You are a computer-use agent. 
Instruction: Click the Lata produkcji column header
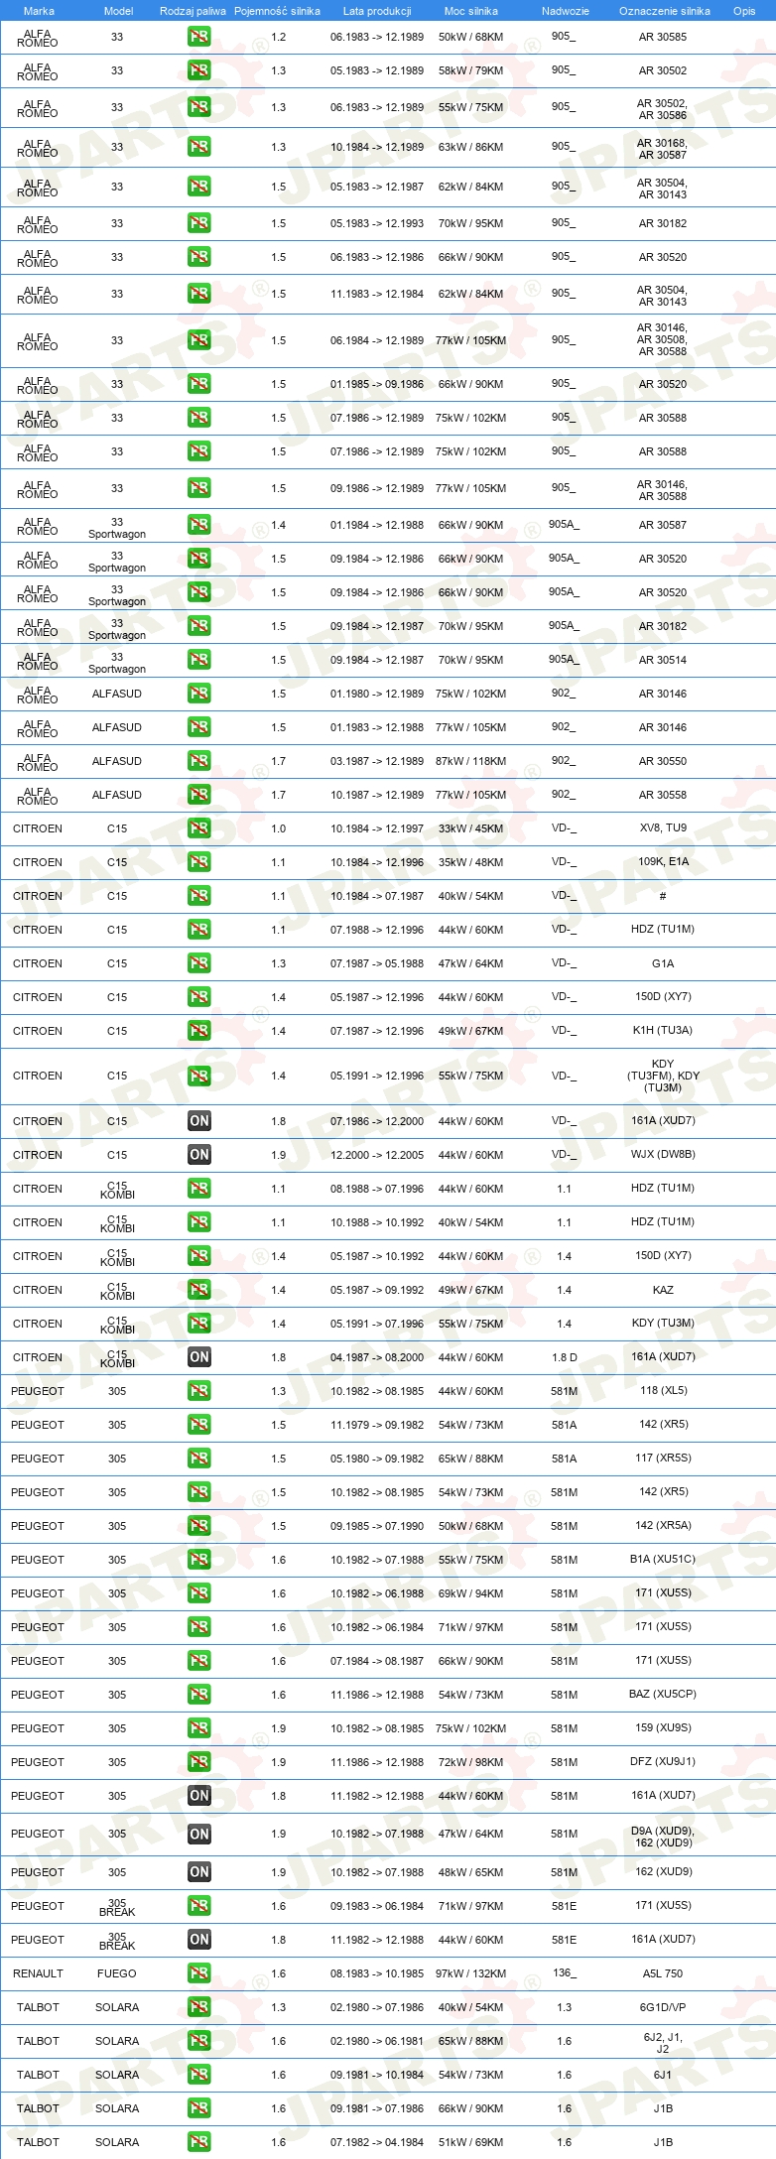click(377, 11)
